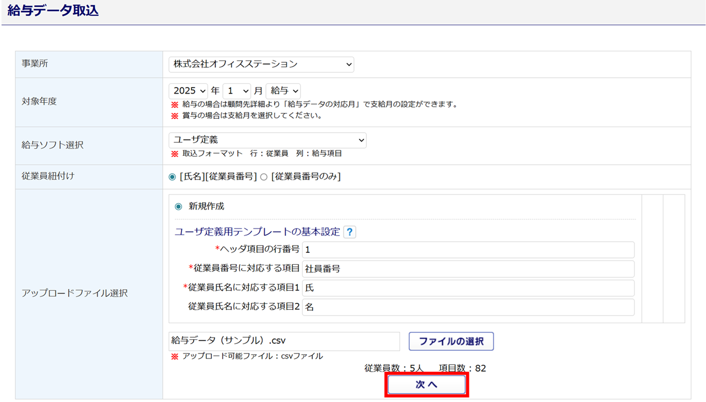Screen dimensions: 706x402
Task: Click the ユーザ定義用テンプレートの基本設定 heading
Action: point(257,232)
